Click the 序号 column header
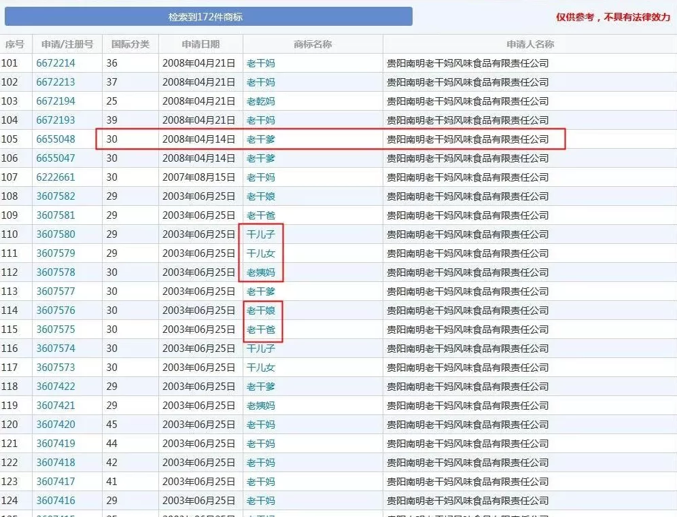The width and height of the screenshot is (677, 517). click(15, 43)
